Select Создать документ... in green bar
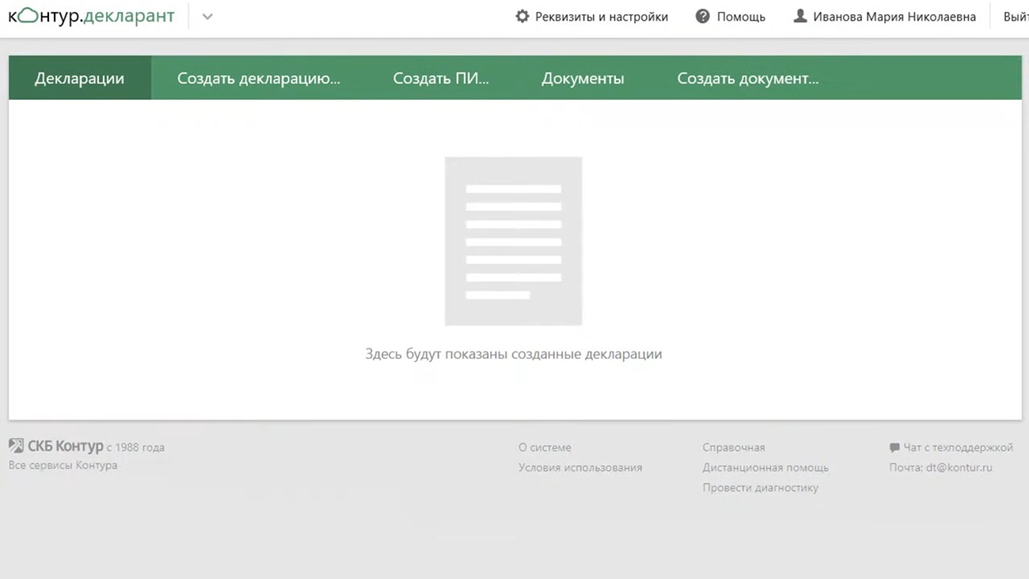This screenshot has width=1029, height=579. point(747,78)
